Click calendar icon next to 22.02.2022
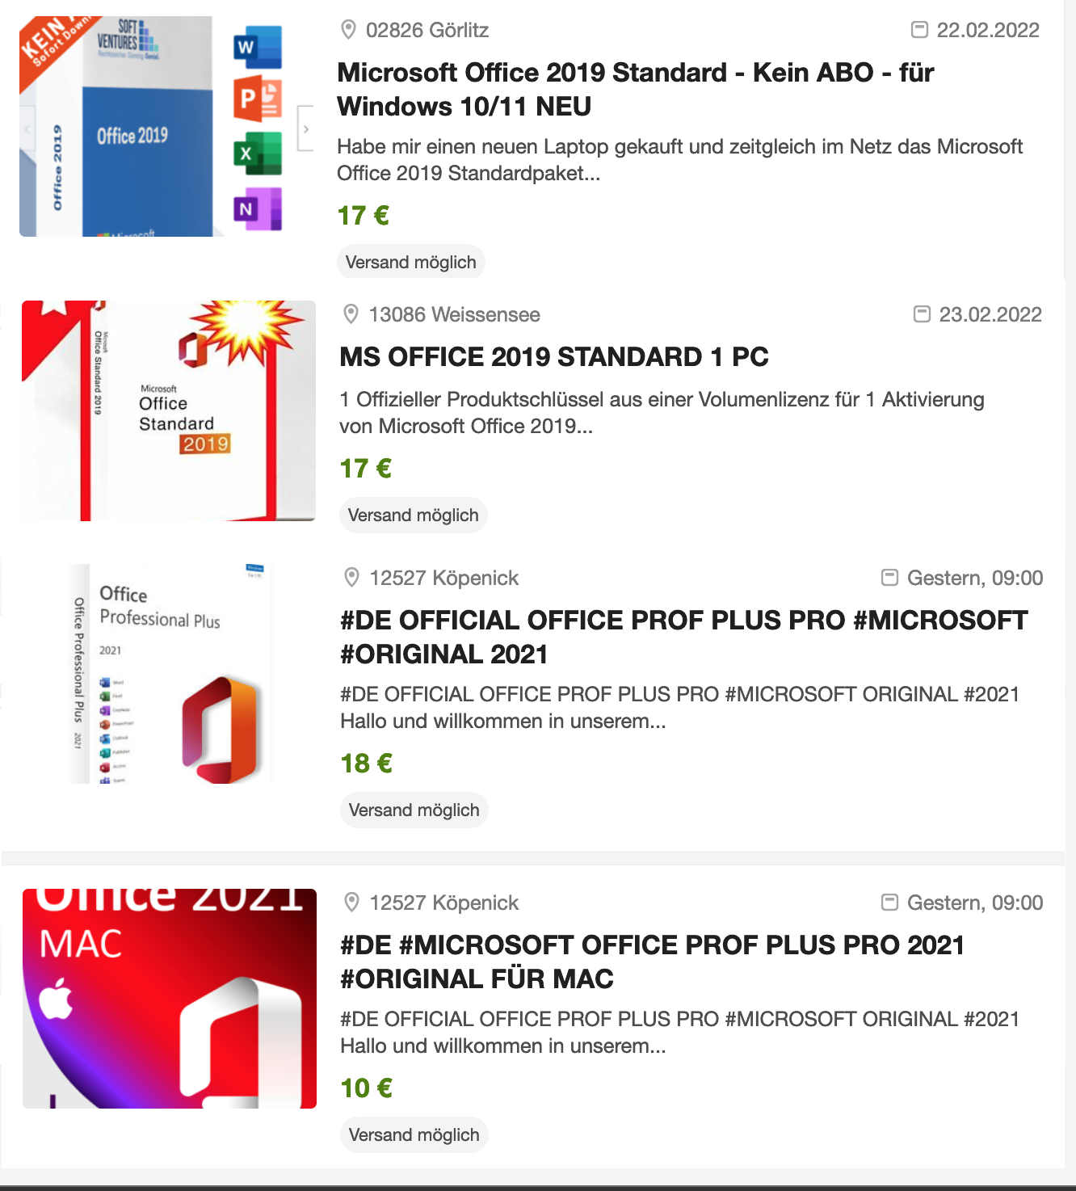 click(x=919, y=30)
